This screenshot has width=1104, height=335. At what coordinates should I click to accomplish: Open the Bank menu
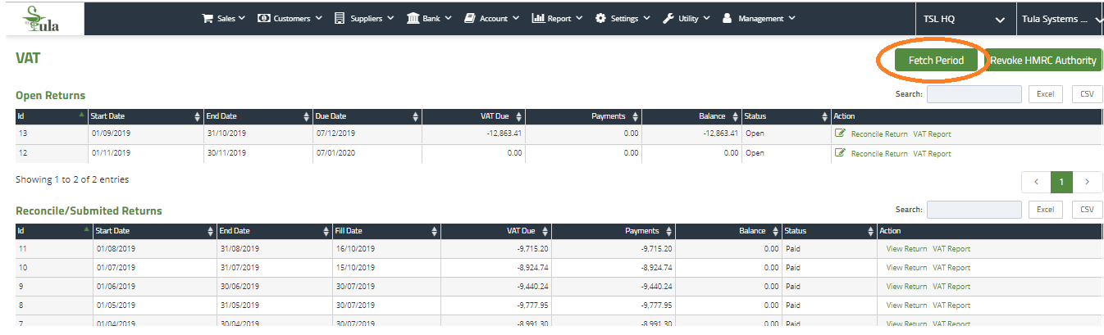pos(428,18)
